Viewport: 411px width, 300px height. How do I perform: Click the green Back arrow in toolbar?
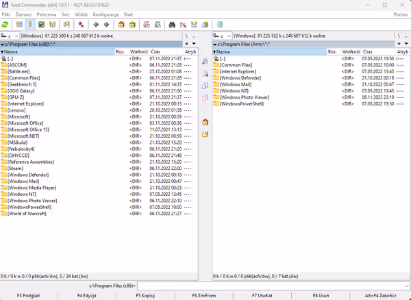(96, 24)
